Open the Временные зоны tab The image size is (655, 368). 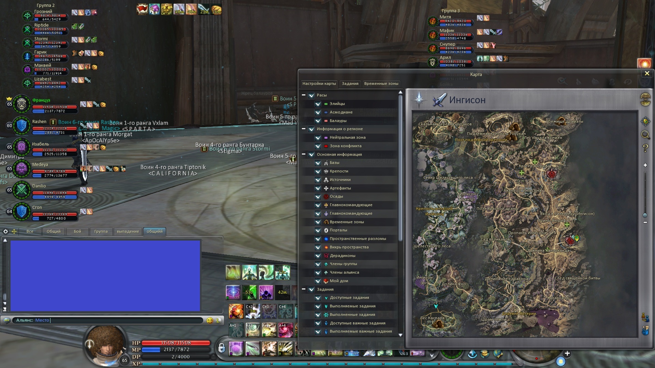point(381,84)
